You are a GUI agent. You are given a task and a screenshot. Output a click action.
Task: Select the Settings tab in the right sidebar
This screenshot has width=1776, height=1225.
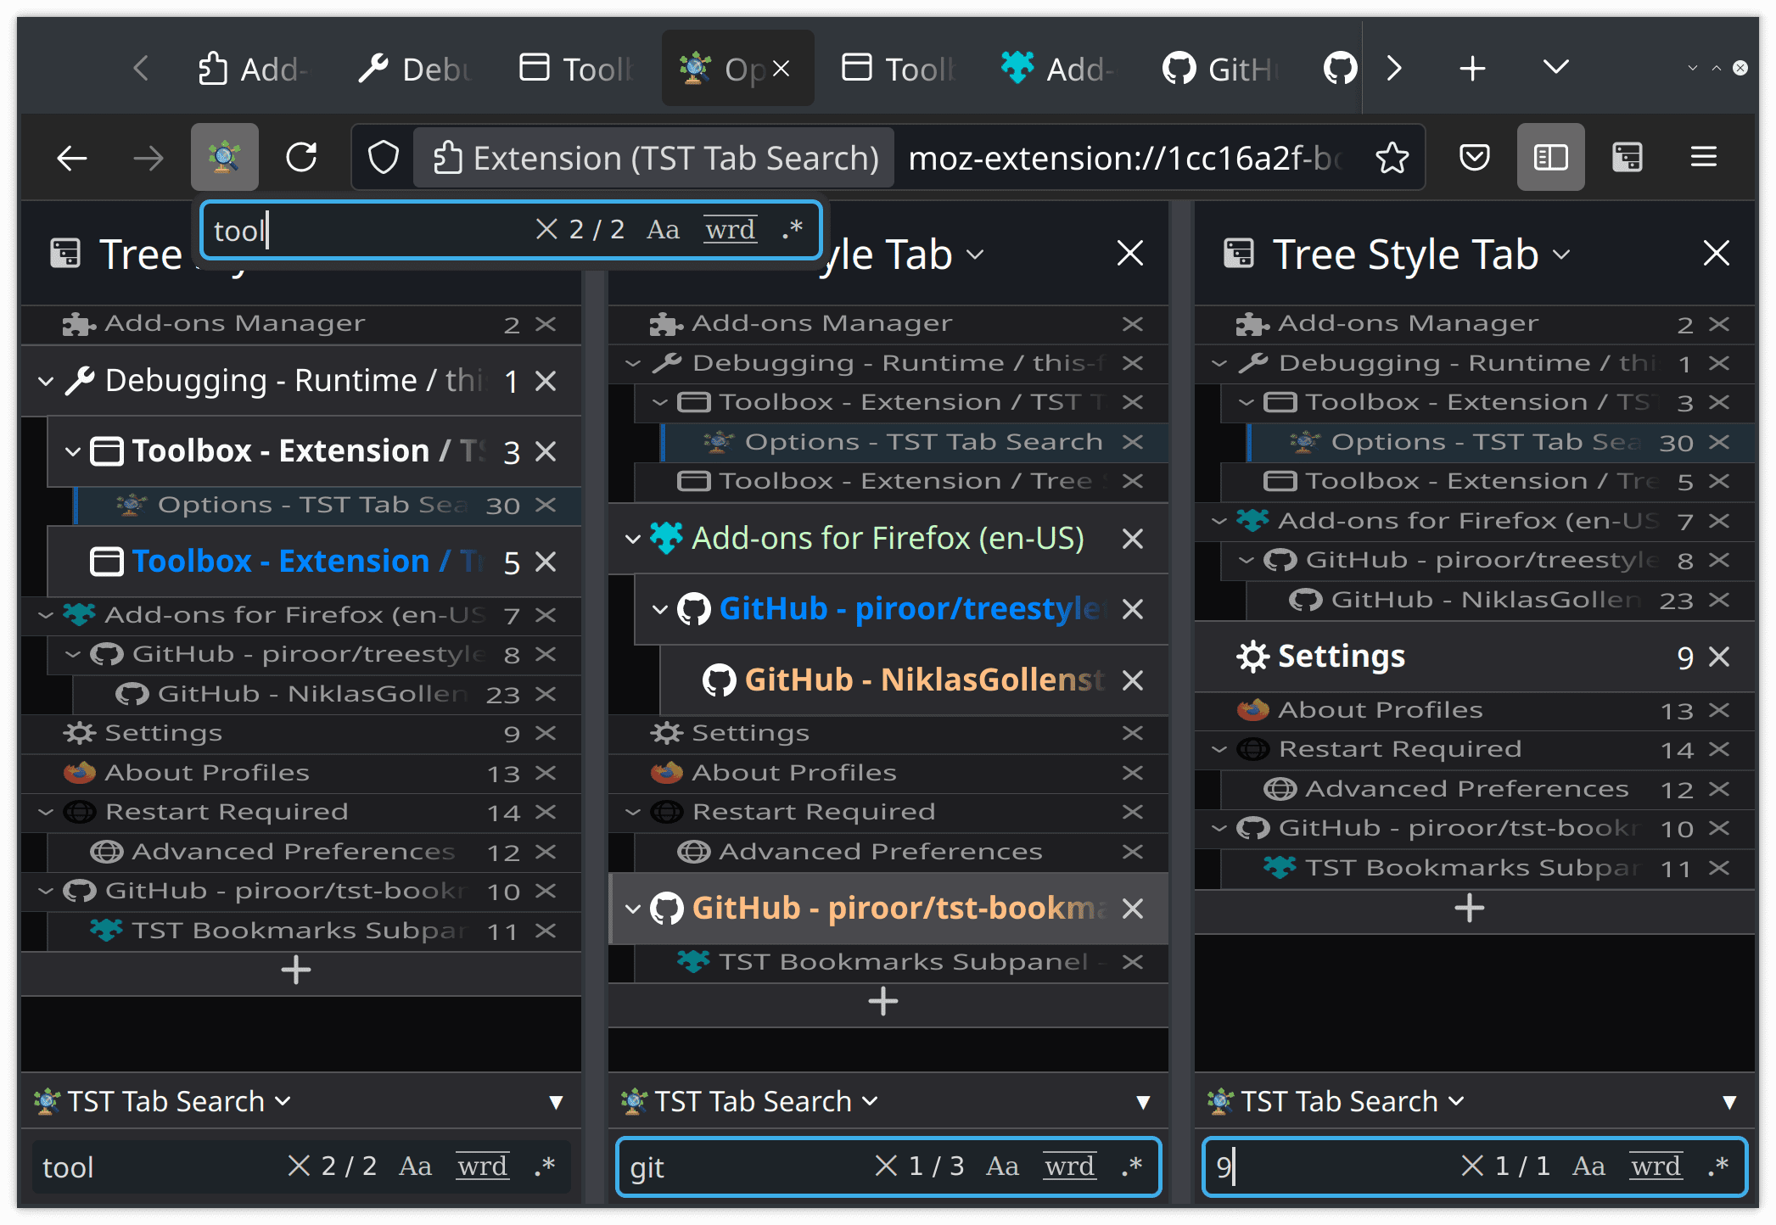tap(1341, 657)
